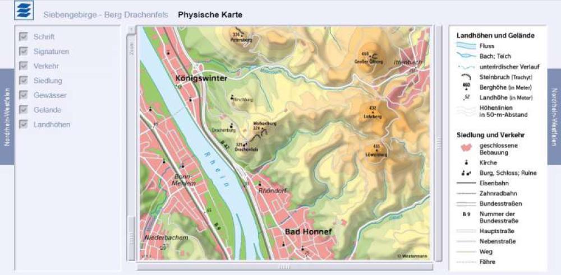
Task: Click the Landhöhe 52 legend symbol
Action: click(x=467, y=97)
